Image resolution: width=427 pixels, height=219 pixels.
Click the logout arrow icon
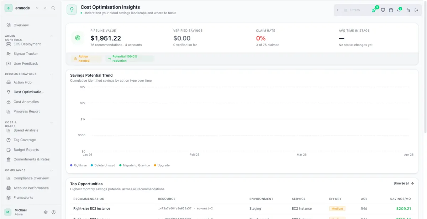pos(416,10)
